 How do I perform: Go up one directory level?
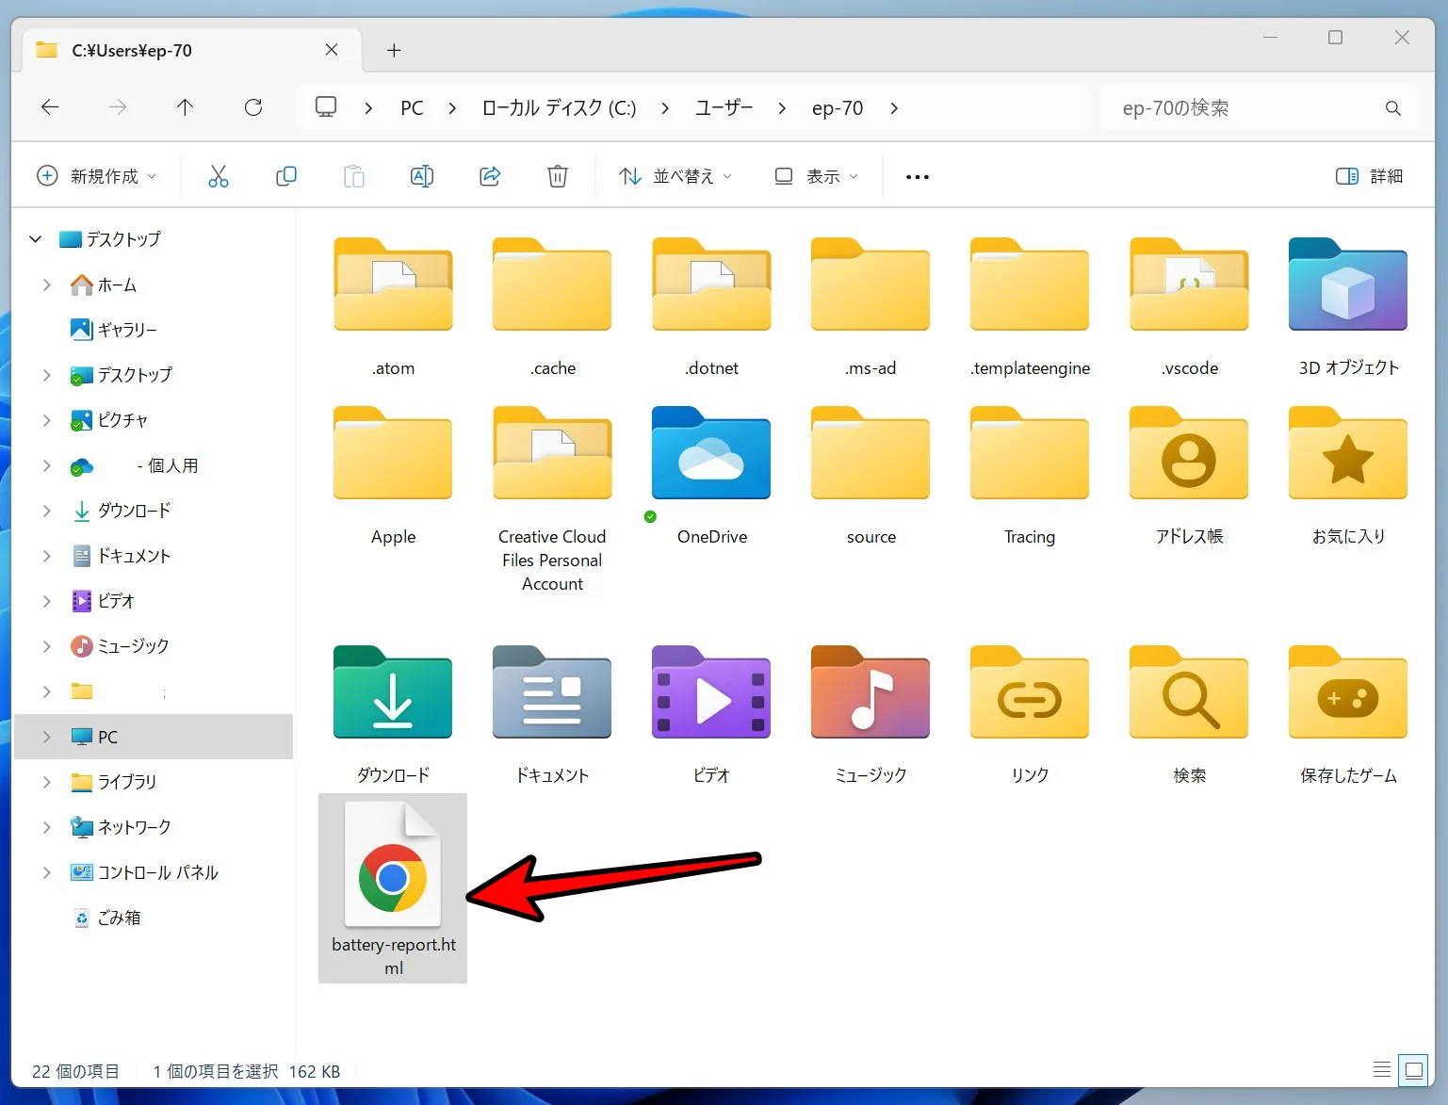pyautogui.click(x=185, y=107)
